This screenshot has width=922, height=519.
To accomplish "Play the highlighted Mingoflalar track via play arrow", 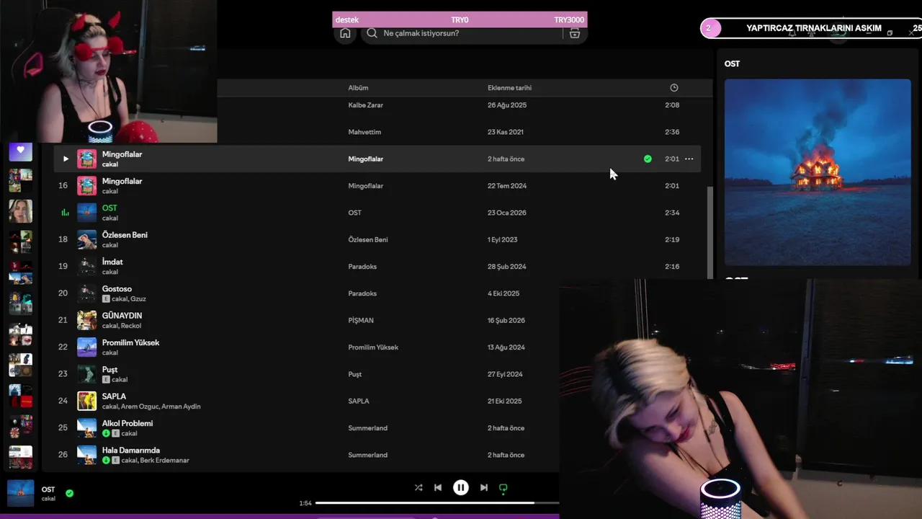I will (66, 159).
